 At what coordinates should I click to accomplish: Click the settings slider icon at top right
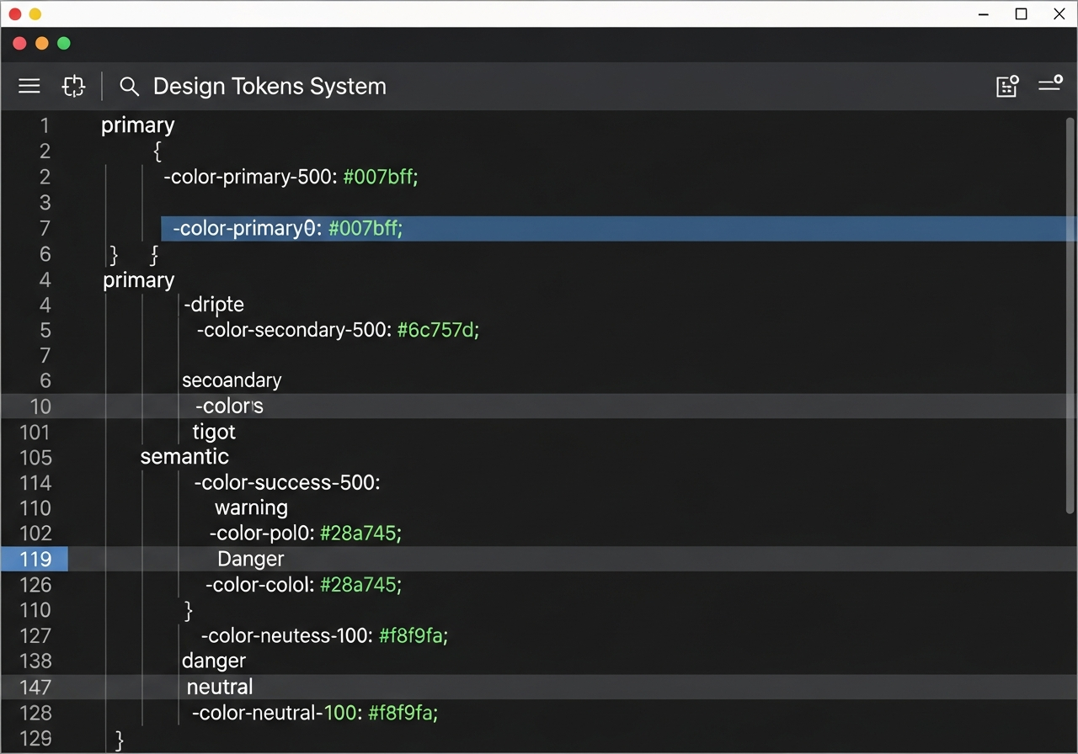(x=1050, y=83)
